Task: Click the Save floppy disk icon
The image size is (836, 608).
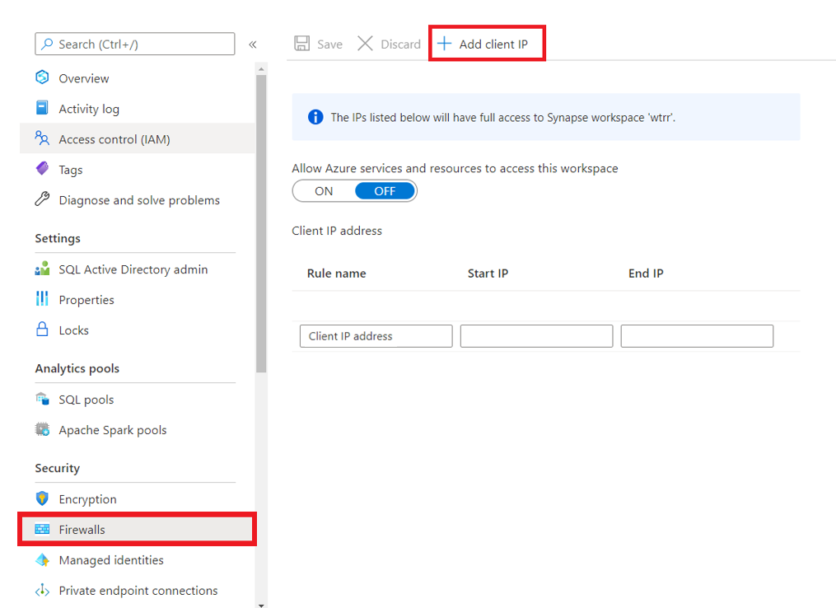Action: tap(301, 43)
